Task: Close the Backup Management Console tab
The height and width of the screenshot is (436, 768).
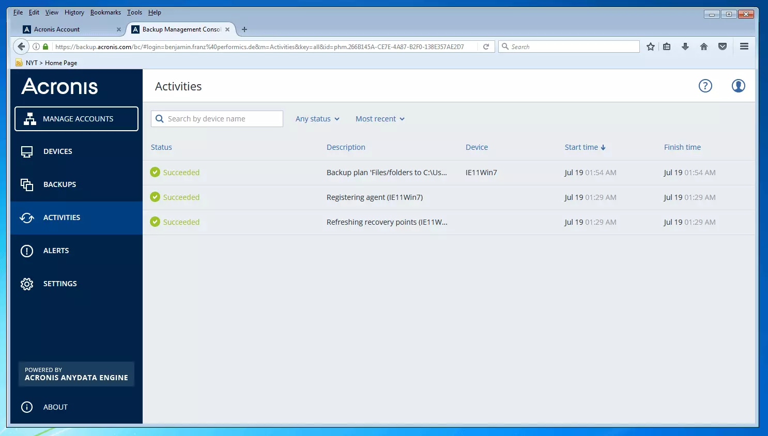Action: click(227, 29)
